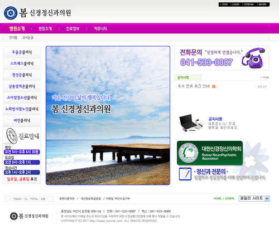
Task: Open the 노화방지및노인클리닉 sidebar button
Action: pyautogui.click(x=22, y=109)
